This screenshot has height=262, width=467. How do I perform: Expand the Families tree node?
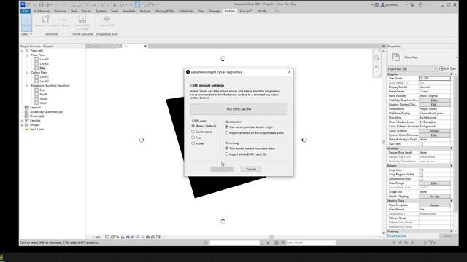pyautogui.click(x=22, y=121)
